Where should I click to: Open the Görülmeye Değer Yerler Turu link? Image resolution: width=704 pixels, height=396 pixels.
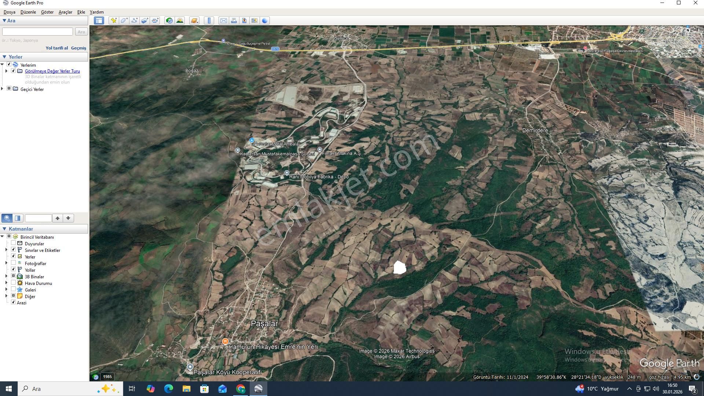tap(52, 71)
